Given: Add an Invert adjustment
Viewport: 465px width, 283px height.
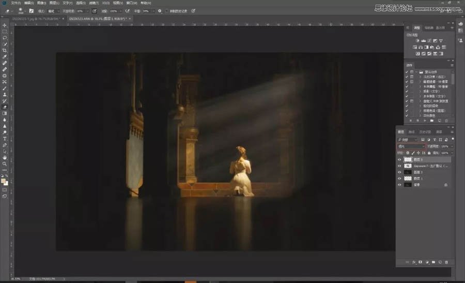Looking at the screenshot, I should [417, 53].
